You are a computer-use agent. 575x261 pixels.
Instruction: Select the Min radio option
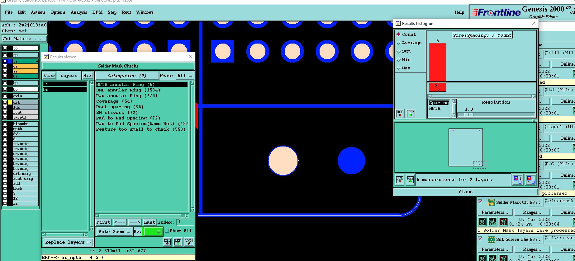point(399,60)
